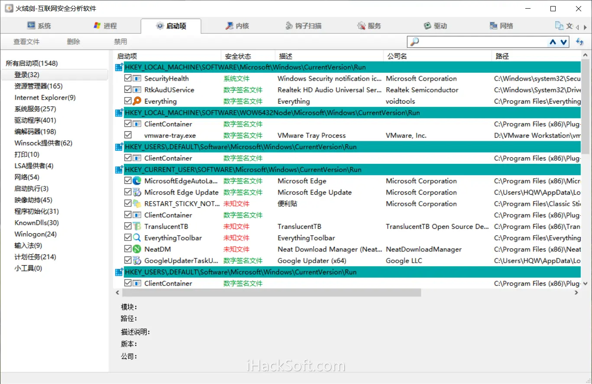Toggle the EverythingToolbar checkbox
This screenshot has height=384, width=592.
[x=128, y=238]
